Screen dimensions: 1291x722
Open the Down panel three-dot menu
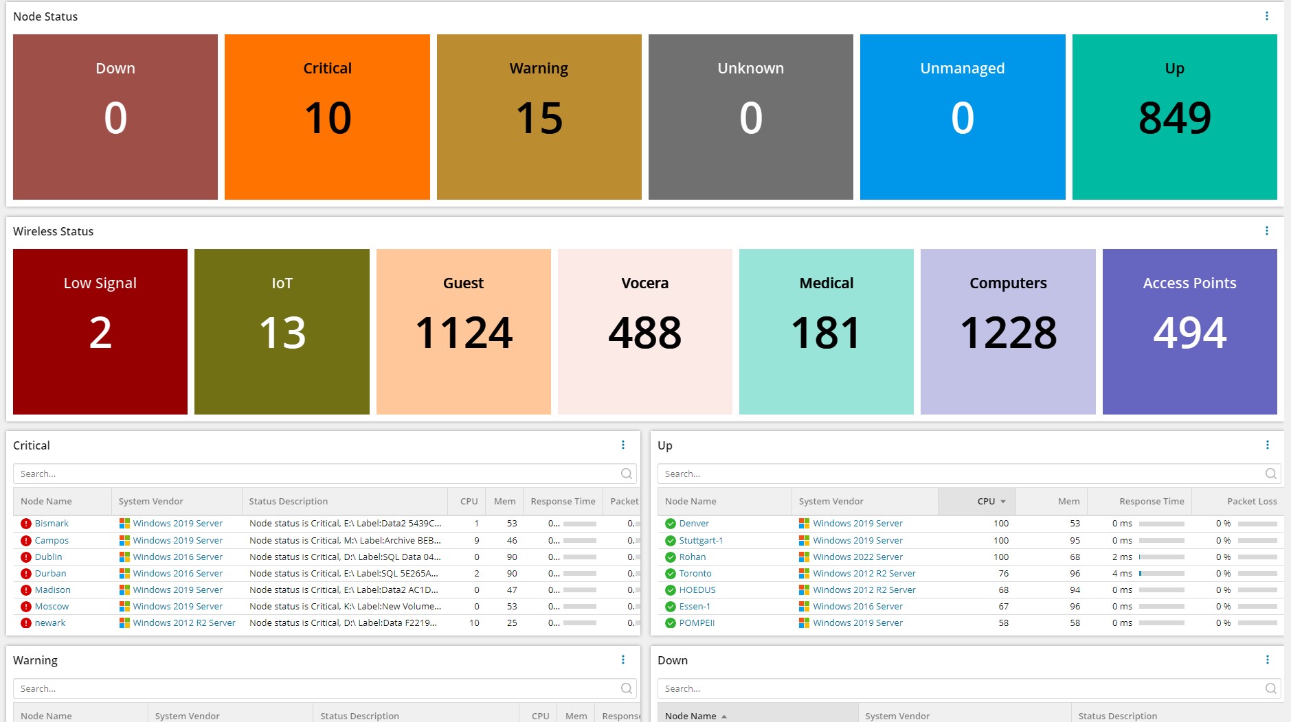click(1267, 660)
